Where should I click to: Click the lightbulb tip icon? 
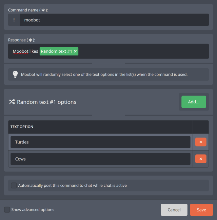coord(15,74)
